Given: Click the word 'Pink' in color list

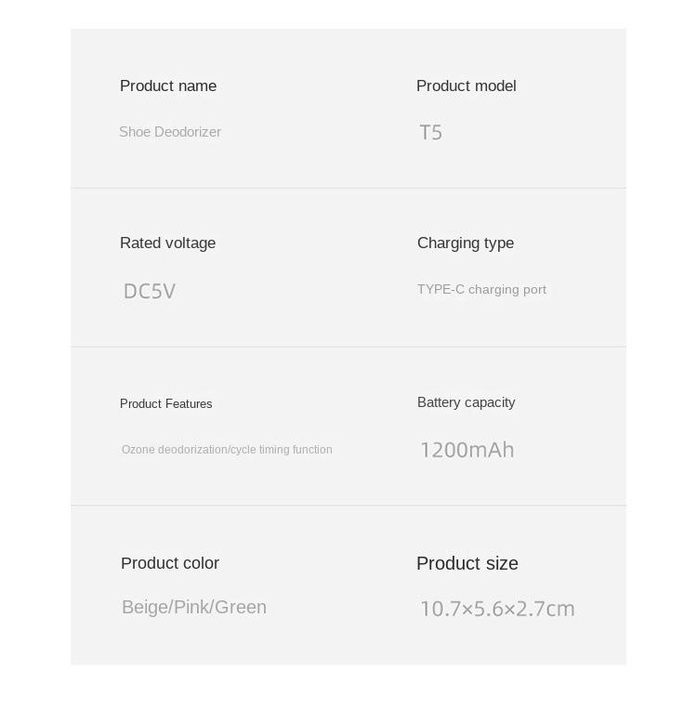Looking at the screenshot, I should (x=190, y=608).
